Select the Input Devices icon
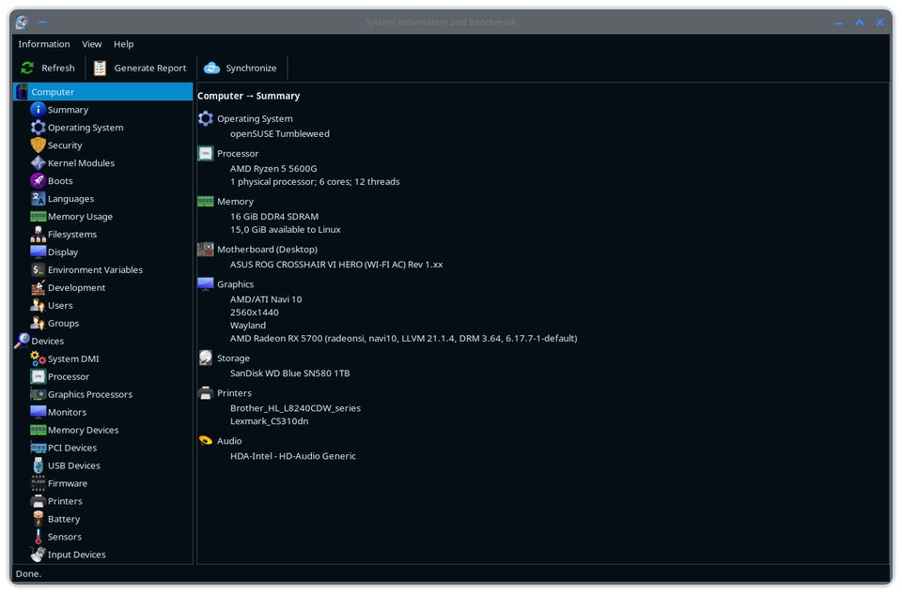Viewport: 902px width, 594px height. [x=38, y=555]
